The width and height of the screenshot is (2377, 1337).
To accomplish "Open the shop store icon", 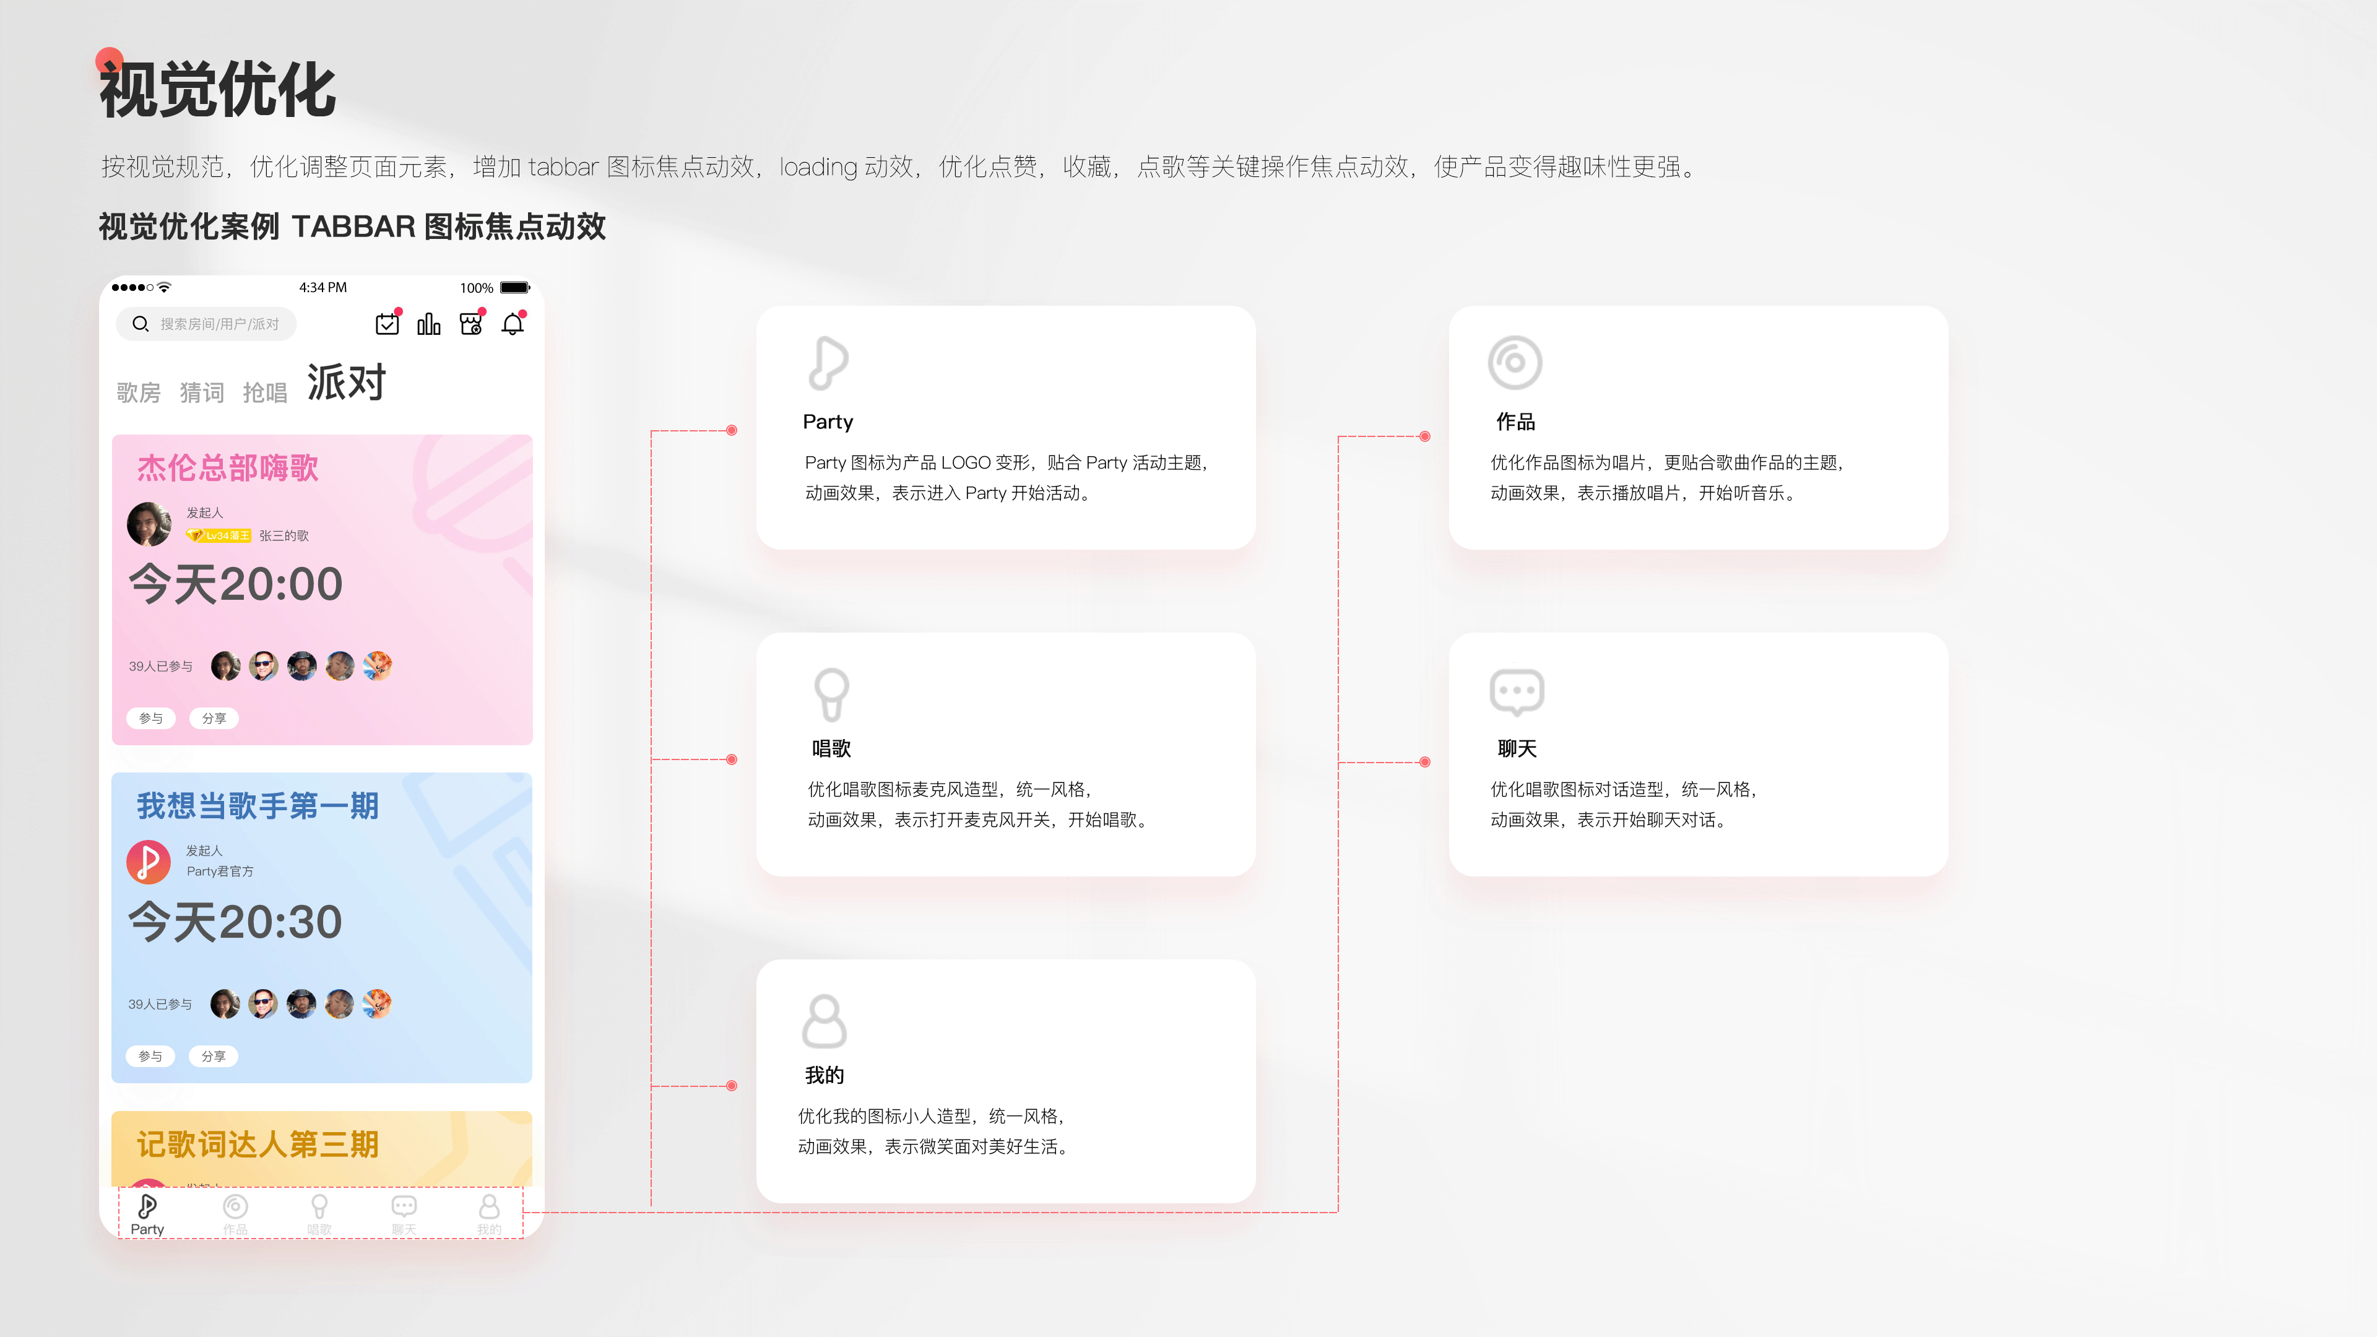I will pos(472,323).
